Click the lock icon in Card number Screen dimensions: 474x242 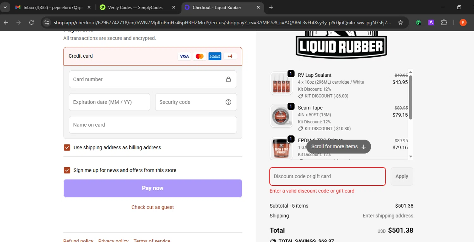tap(228, 79)
